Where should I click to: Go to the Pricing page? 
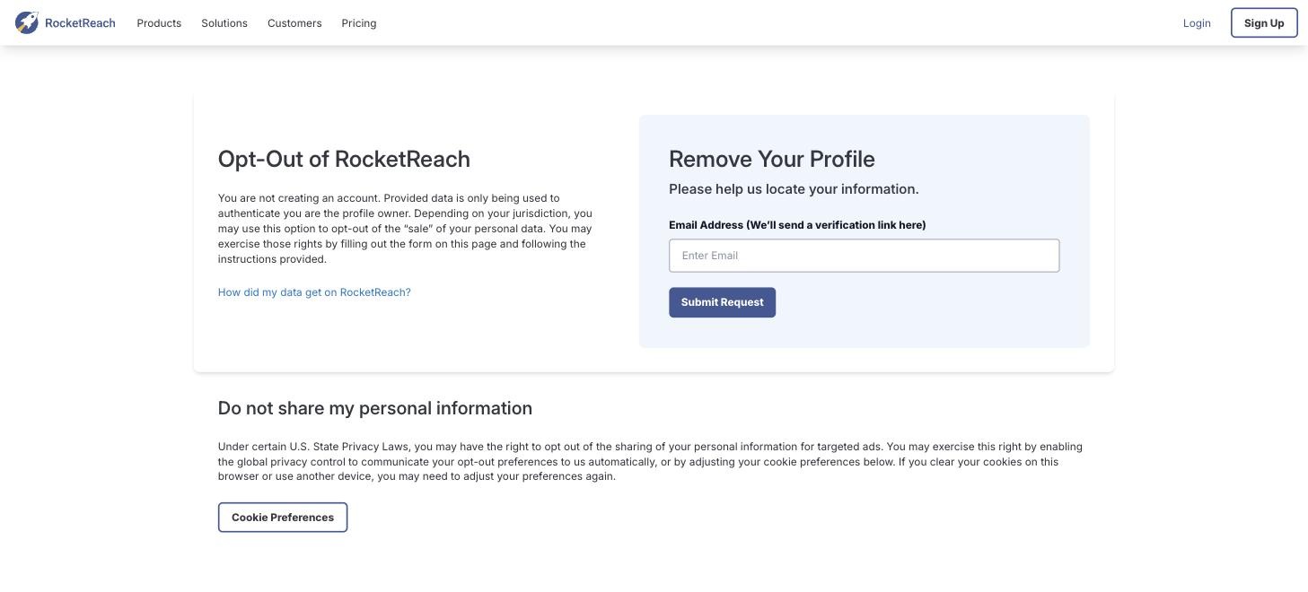tap(359, 23)
